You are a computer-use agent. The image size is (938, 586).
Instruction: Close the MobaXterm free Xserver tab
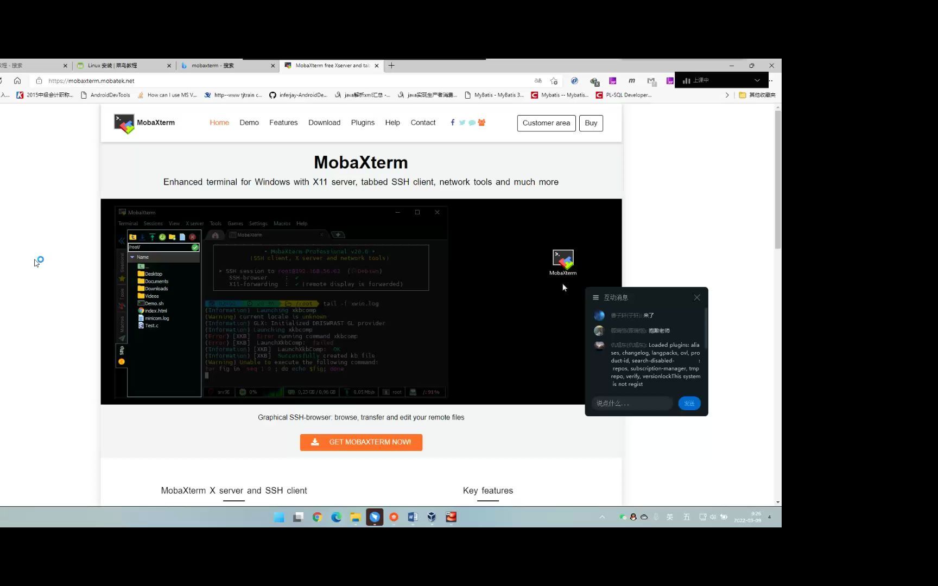[x=376, y=66]
